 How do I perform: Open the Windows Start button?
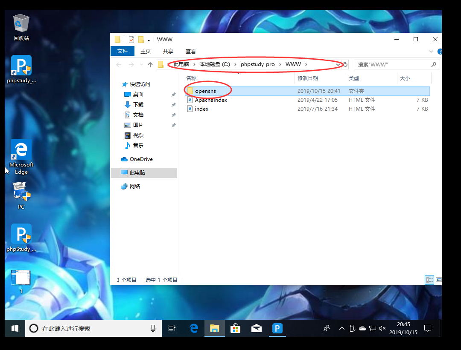coord(15,328)
